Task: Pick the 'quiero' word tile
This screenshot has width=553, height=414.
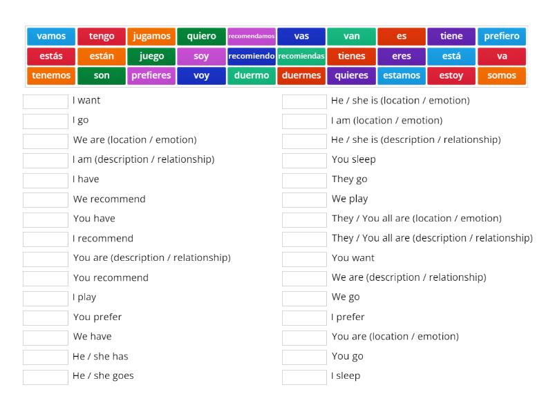Action: coord(201,37)
